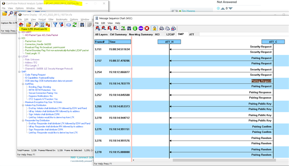Select frame 3,275 Pairing Confirm row
This screenshot has width=289, height=166.
pos(191,129)
